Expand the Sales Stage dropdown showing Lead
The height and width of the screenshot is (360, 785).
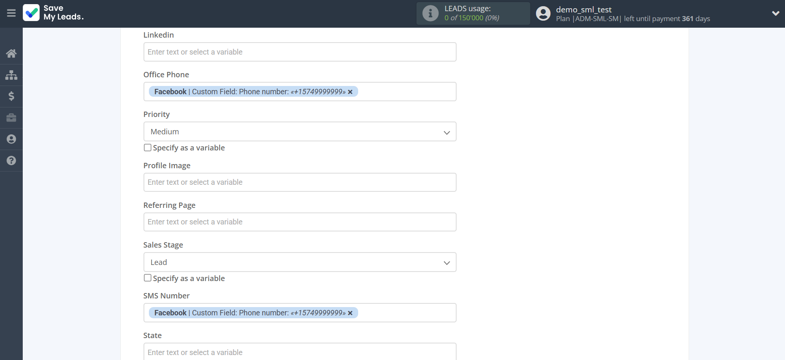click(x=299, y=262)
